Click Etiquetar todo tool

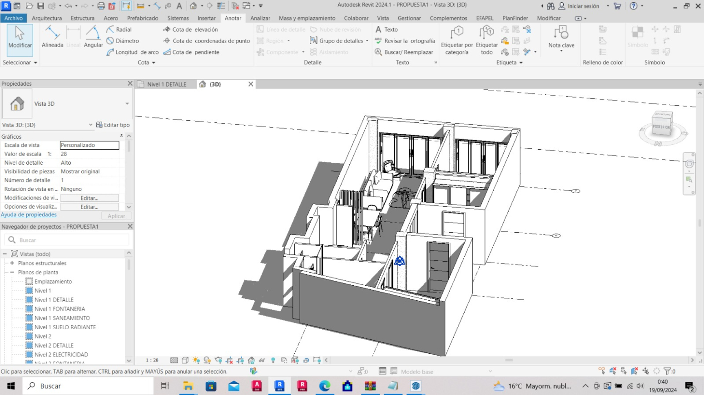(x=486, y=40)
